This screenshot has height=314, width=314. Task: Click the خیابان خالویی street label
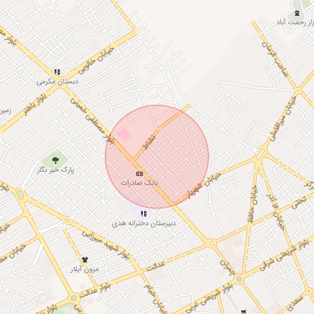(96, 60)
